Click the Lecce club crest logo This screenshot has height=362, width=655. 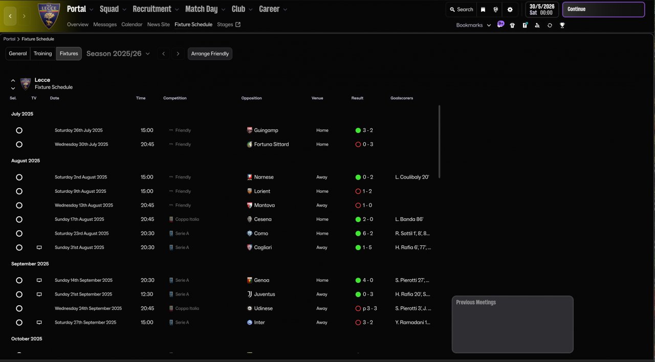tap(49, 16)
